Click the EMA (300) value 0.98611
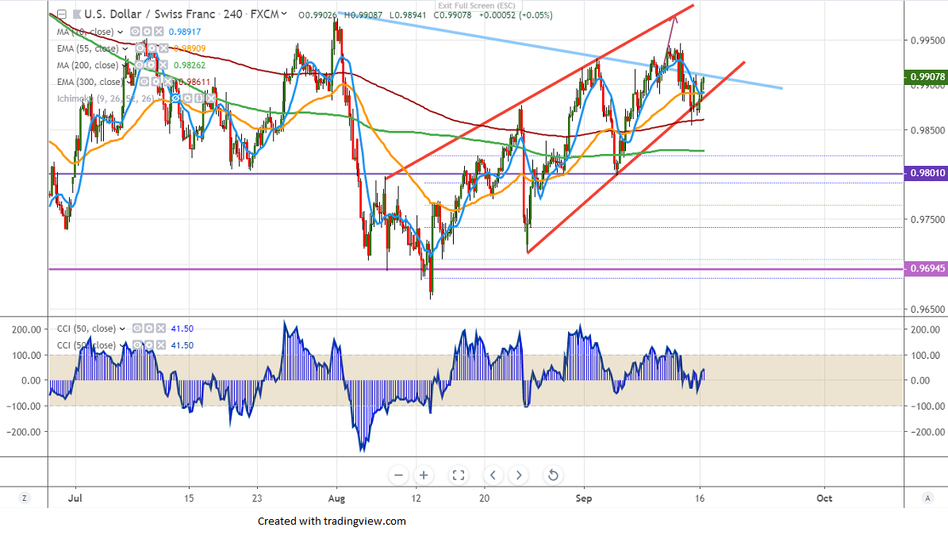 (x=194, y=82)
